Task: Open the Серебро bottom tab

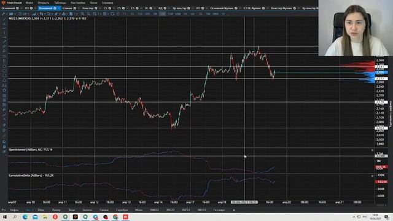Action: (122, 210)
